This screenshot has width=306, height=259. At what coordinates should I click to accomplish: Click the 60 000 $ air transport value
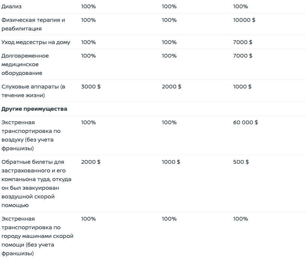click(x=245, y=122)
